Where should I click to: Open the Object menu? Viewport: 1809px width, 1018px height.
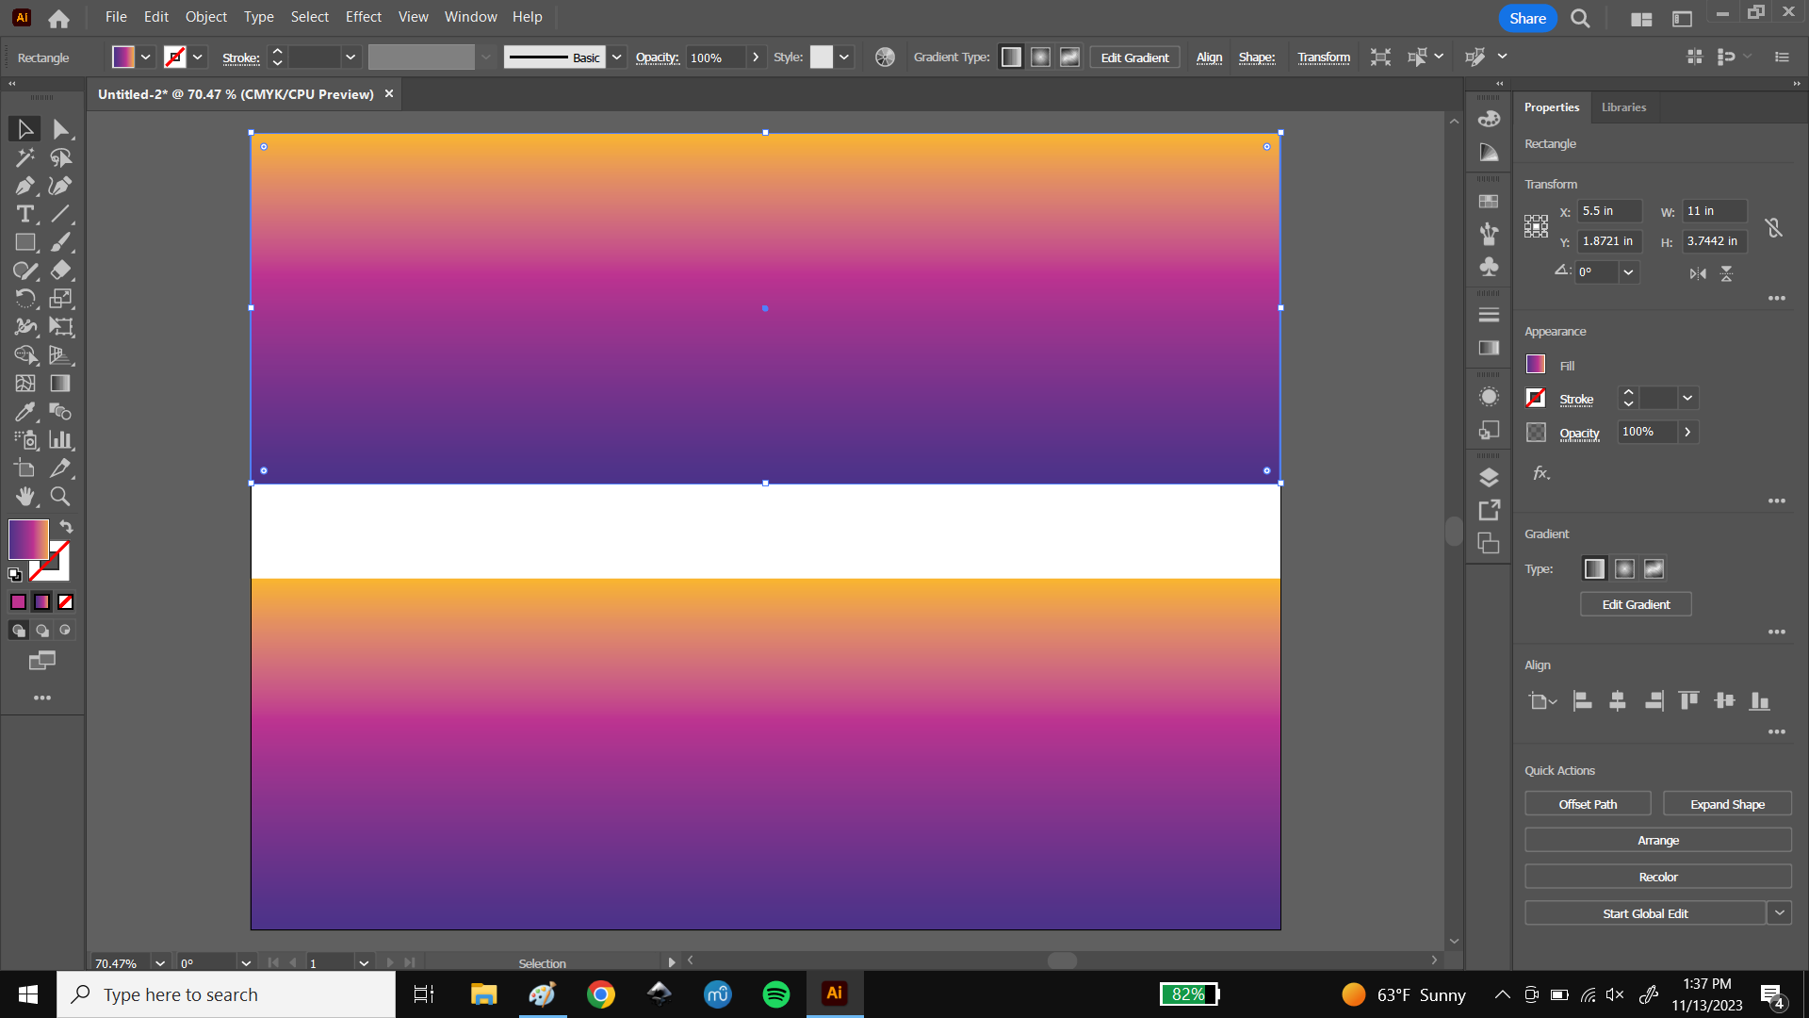205,17
